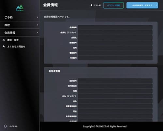This screenshot has width=163, height=131.
Task: Click the FAX番号 field
Action: point(115,58)
